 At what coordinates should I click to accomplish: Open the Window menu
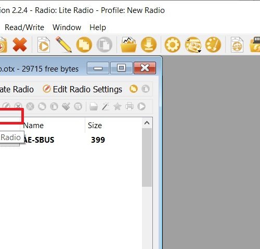pyautogui.click(x=67, y=27)
